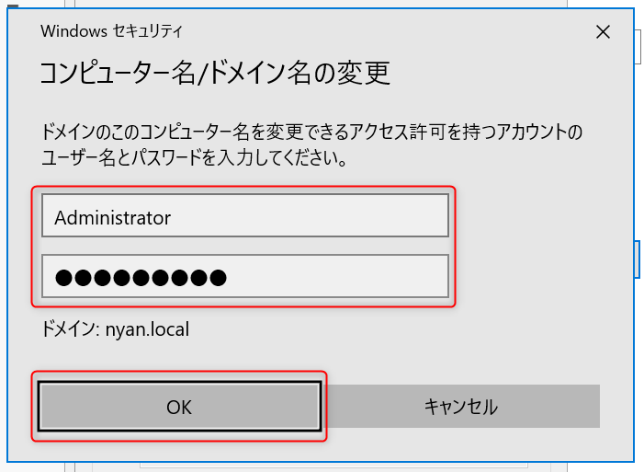Click the empty title bar area of the dialog

click(x=386, y=31)
